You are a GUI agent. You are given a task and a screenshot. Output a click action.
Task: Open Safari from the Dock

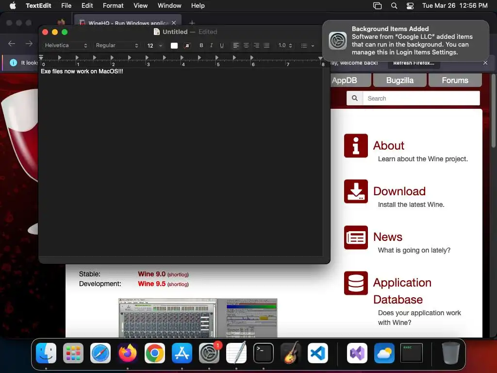(x=100, y=353)
